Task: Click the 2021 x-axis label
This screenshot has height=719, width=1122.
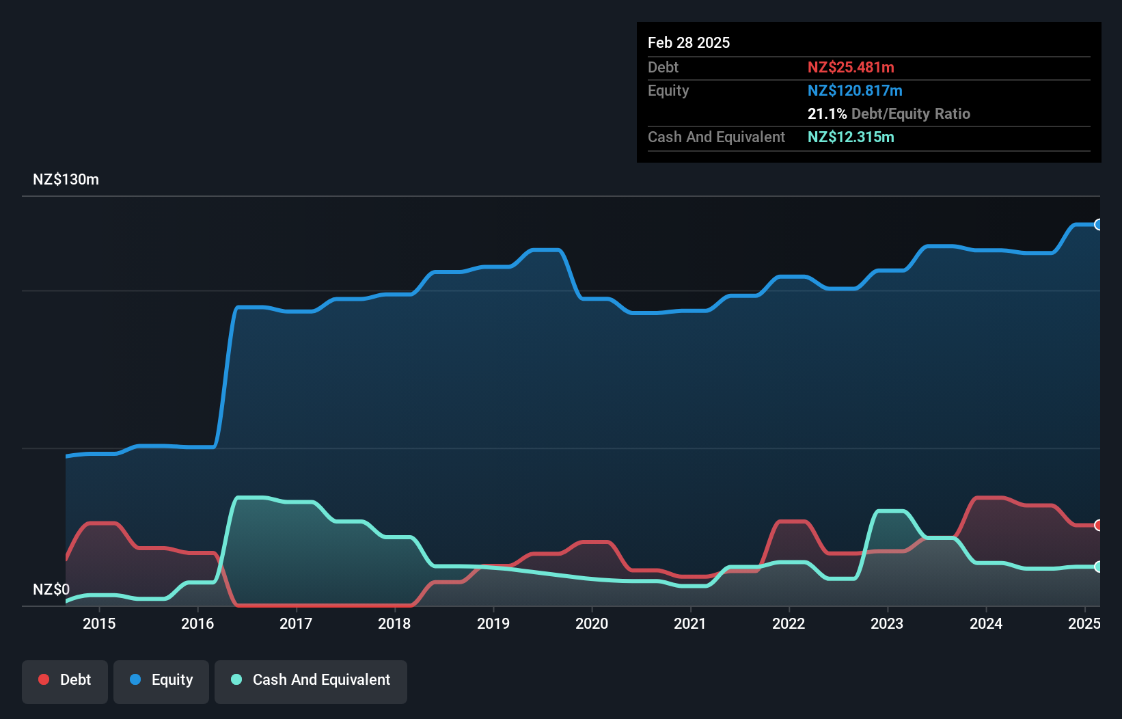Action: point(690,623)
